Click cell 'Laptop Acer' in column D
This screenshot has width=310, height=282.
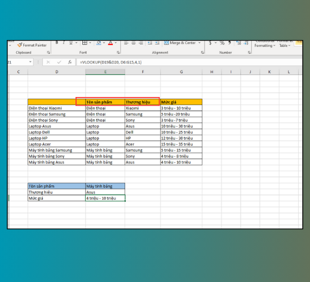pyautogui.click(x=57, y=144)
